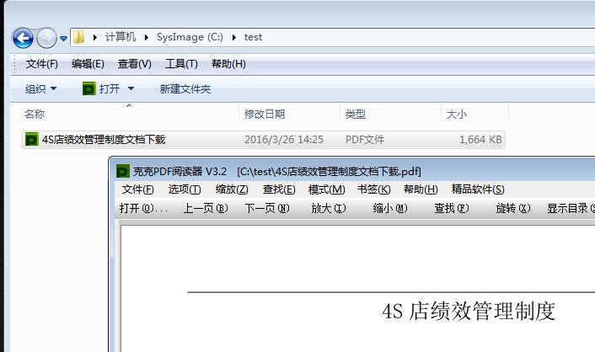Go to previous page with 上一页(B)
The image size is (595, 352).
[206, 208]
